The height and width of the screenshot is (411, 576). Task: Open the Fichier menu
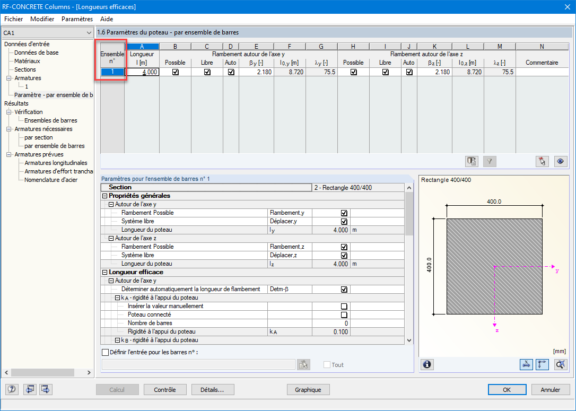tap(14, 19)
